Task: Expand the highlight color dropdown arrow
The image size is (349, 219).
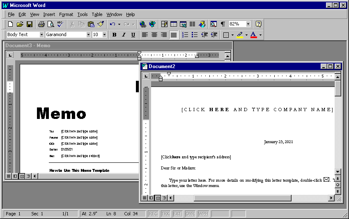Action: pos(246,35)
